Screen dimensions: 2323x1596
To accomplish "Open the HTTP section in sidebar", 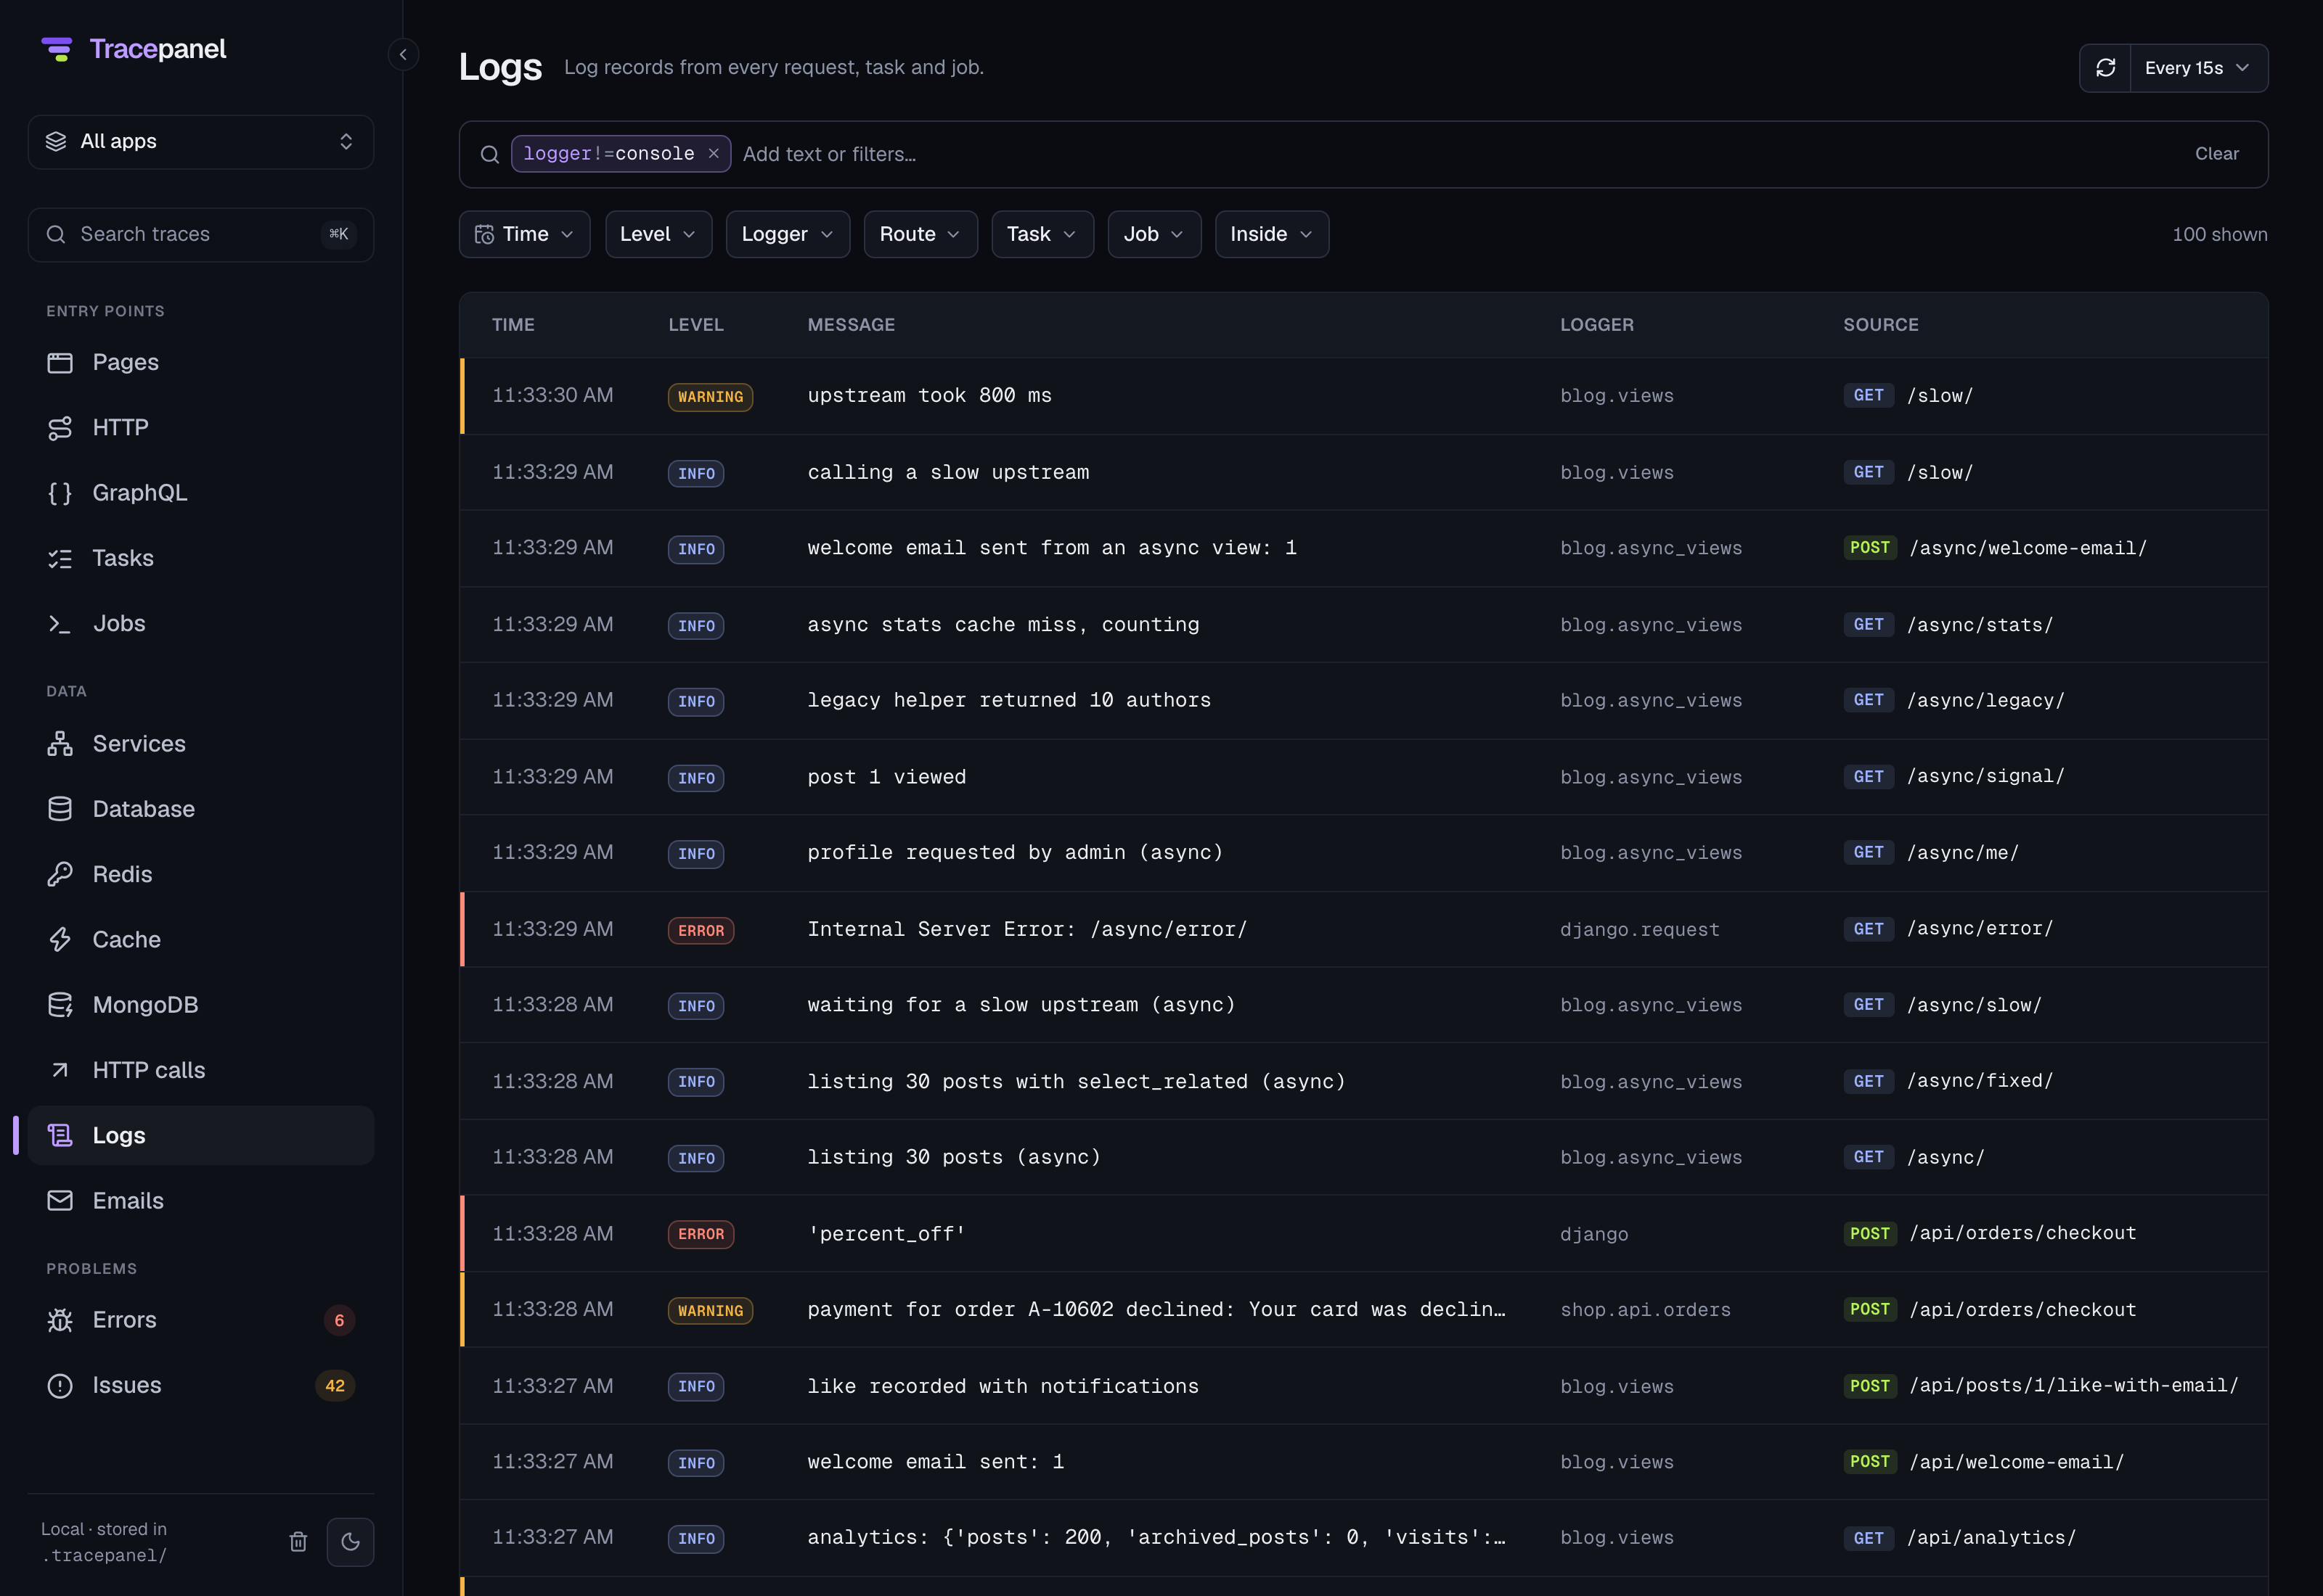I will (200, 427).
